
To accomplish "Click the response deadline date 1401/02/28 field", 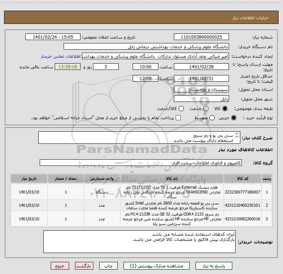I will (201, 67).
